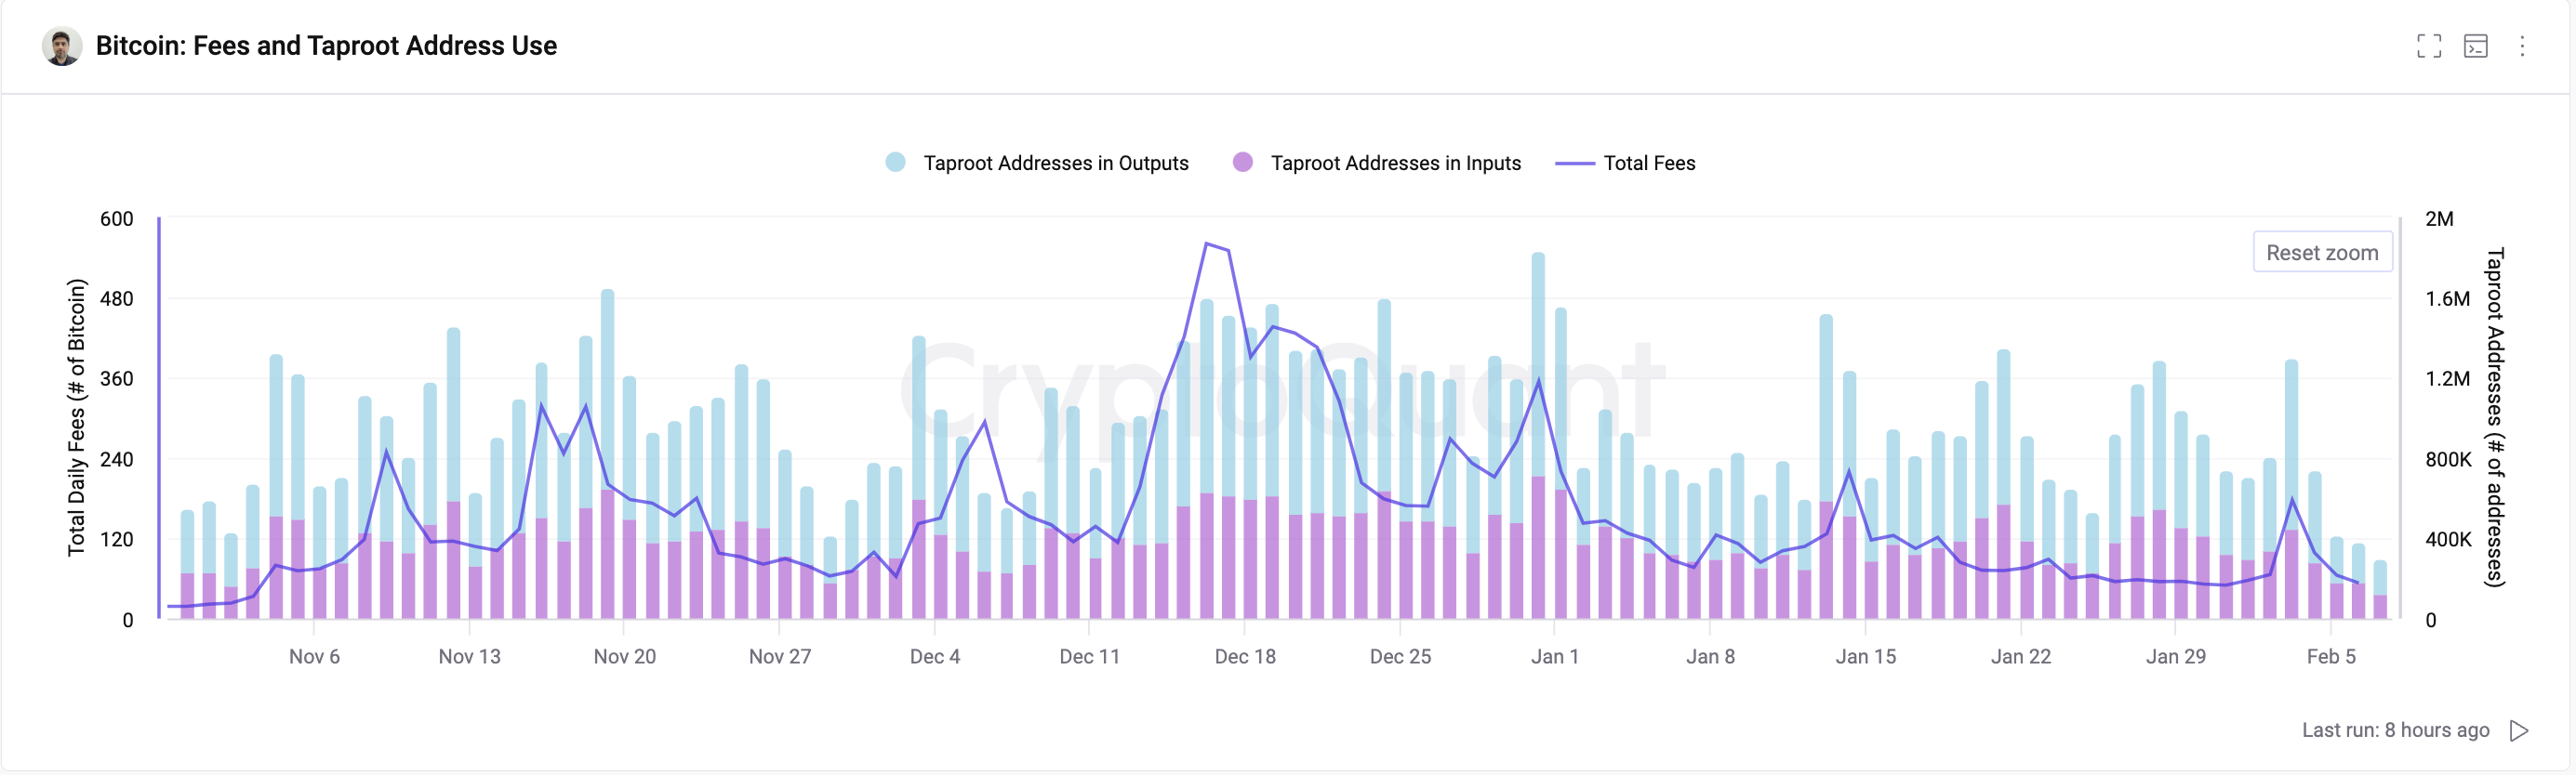Image resolution: width=2576 pixels, height=775 pixels.
Task: Click the '120' left axis value
Action: (x=117, y=539)
